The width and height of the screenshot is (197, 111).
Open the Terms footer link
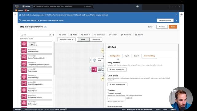tap(165, 109)
